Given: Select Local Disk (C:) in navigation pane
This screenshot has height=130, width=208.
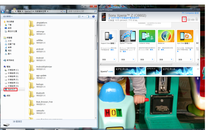Looking at the screenshot, I should [12, 70].
